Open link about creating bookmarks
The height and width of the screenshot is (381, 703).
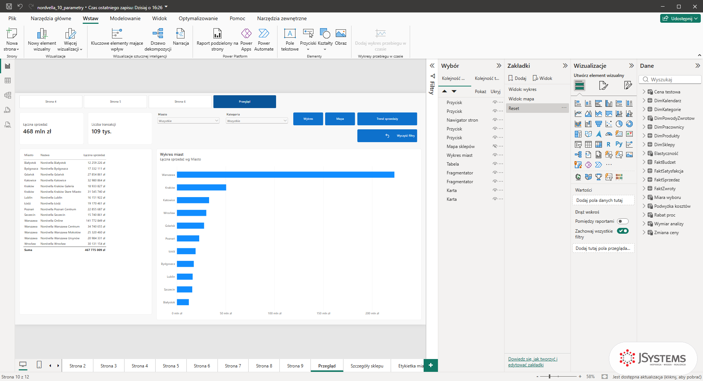[533, 362]
